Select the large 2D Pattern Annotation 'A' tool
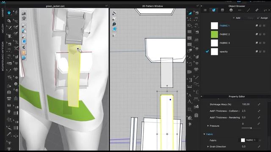 (x=190, y=101)
